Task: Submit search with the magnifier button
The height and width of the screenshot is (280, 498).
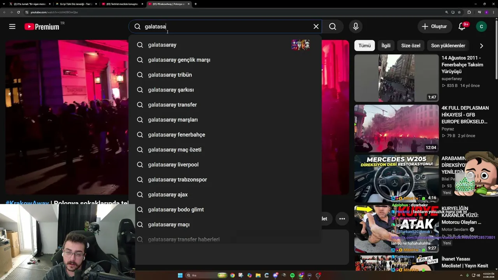Action: pyautogui.click(x=333, y=26)
